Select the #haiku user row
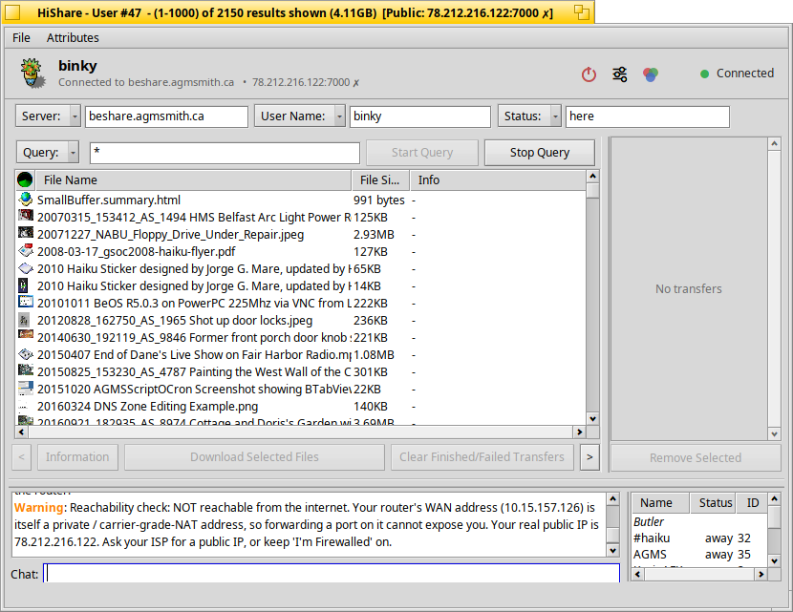This screenshot has height=612, width=793. tap(699, 538)
